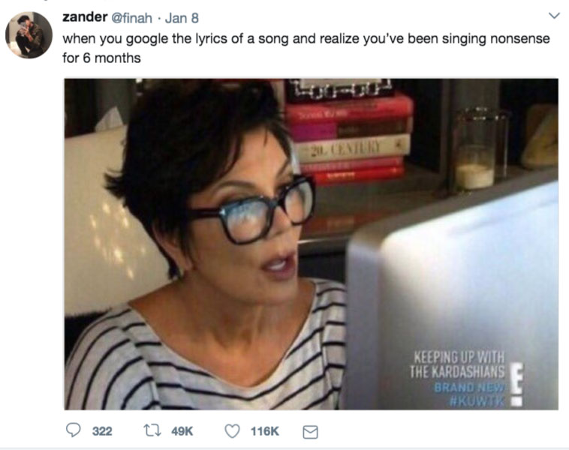Image resolution: width=569 pixels, height=450 pixels.
Task: View the 116K likes count
Action: (x=264, y=431)
